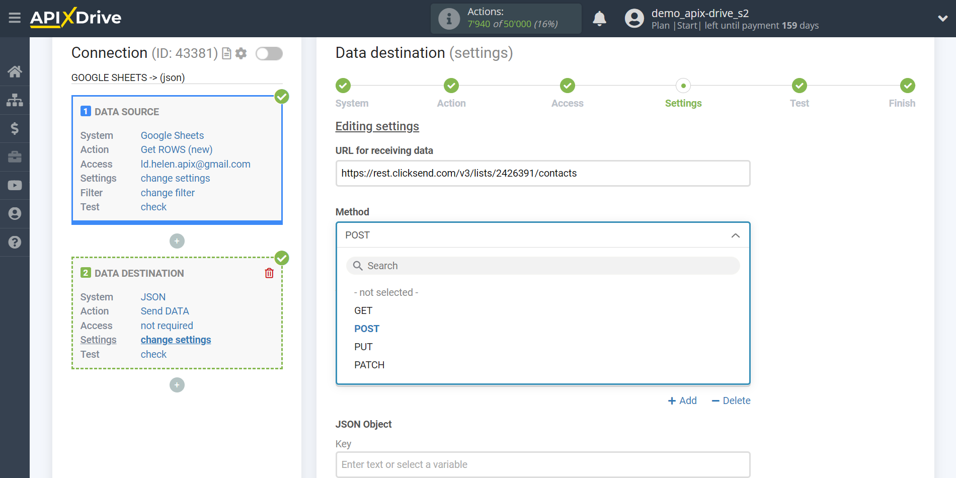Click the URL for receiving data field
The image size is (956, 478).
click(543, 173)
